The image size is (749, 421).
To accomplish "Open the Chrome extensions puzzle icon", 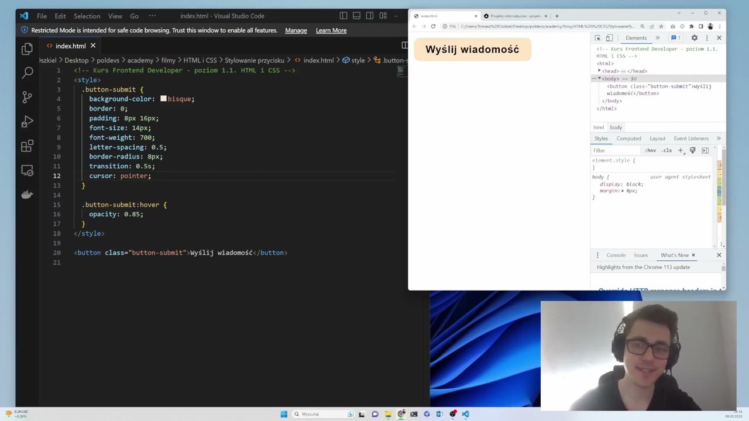I will click(691, 26).
